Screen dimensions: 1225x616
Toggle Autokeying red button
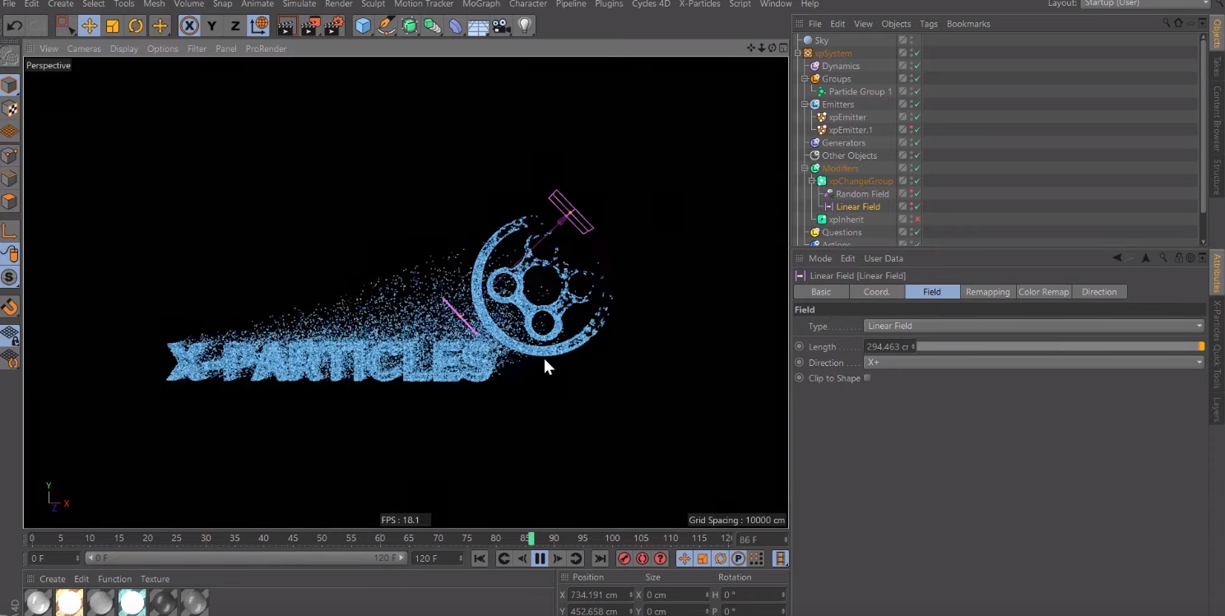pos(643,559)
